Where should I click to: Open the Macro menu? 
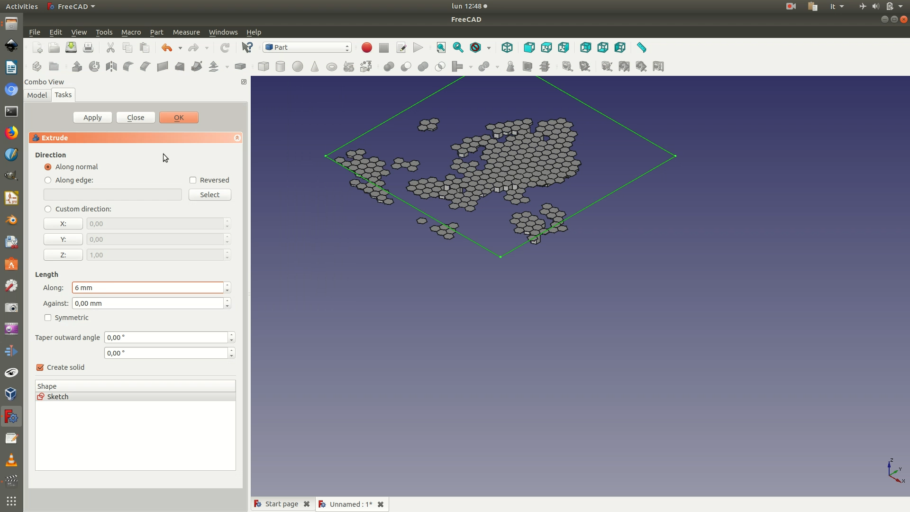pos(131,32)
